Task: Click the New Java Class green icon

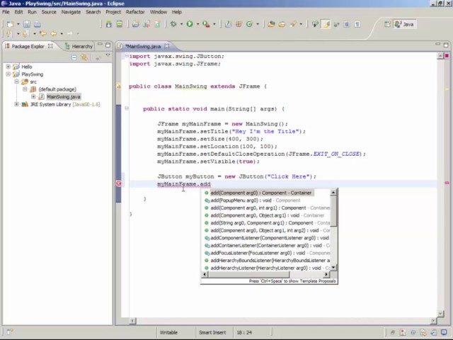Action: pyautogui.click(x=249, y=24)
